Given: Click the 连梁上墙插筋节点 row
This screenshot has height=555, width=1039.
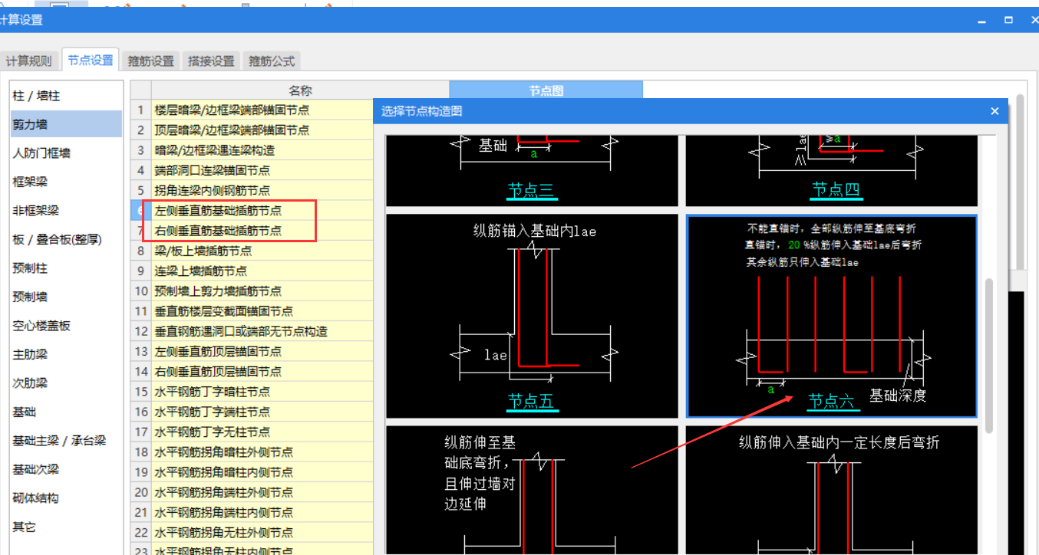Looking at the screenshot, I should pyautogui.click(x=201, y=271).
